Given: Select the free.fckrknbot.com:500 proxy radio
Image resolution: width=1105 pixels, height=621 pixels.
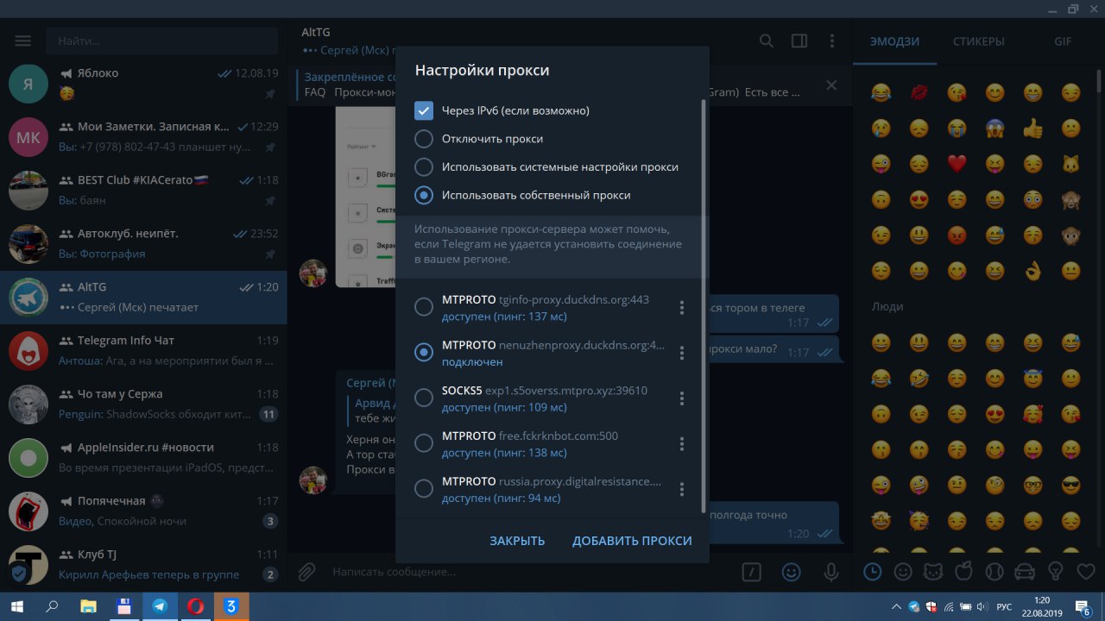Looking at the screenshot, I should pos(424,443).
